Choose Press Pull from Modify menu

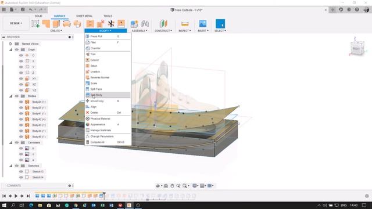(x=108, y=37)
